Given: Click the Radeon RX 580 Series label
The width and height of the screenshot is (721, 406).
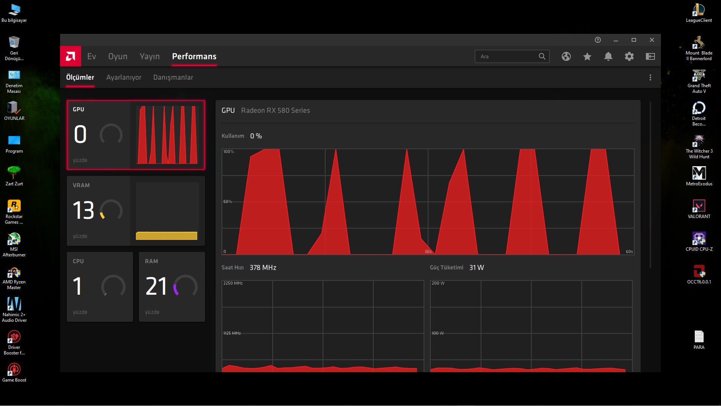Looking at the screenshot, I should click(275, 111).
